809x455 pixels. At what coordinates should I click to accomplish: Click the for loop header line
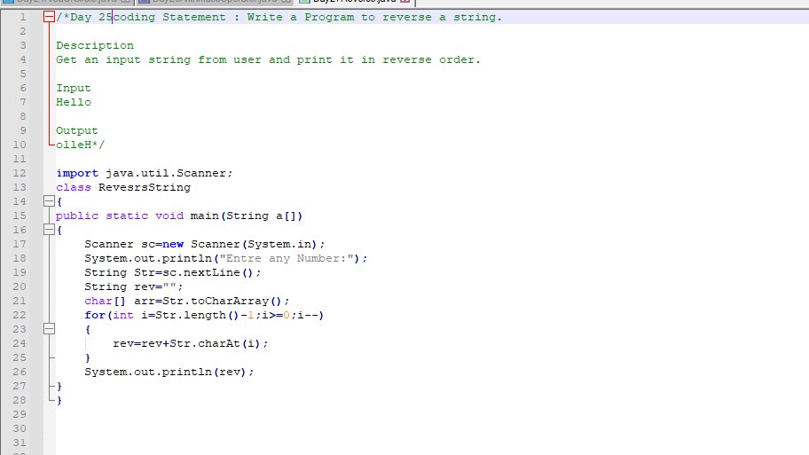pyautogui.click(x=204, y=315)
